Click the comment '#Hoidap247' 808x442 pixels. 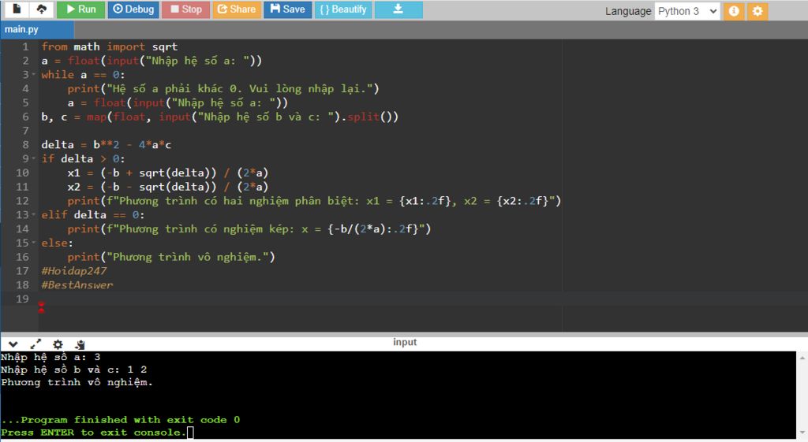click(x=73, y=271)
